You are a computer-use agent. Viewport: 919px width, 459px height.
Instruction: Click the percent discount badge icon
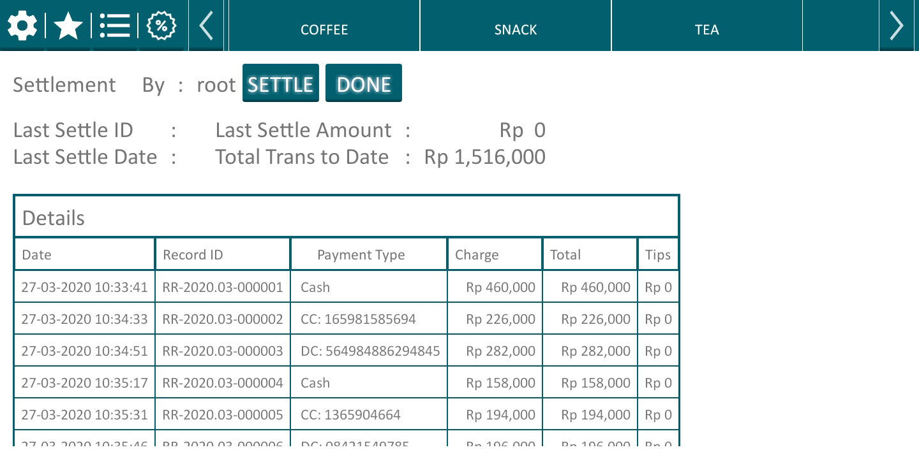click(x=161, y=27)
